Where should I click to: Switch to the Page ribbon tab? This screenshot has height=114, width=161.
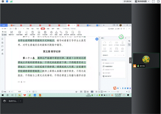click(x=48, y=29)
